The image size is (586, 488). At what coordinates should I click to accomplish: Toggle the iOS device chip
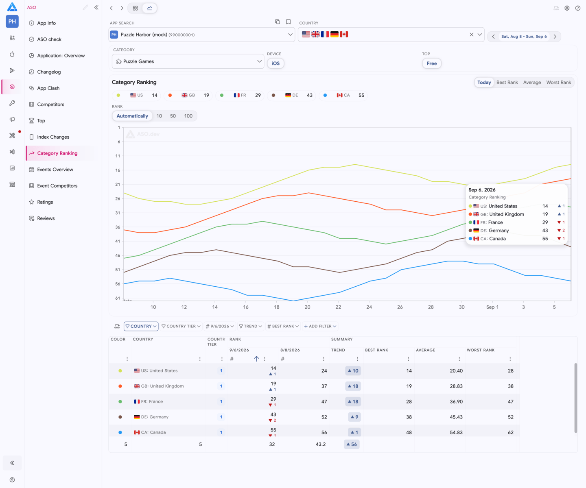(276, 63)
